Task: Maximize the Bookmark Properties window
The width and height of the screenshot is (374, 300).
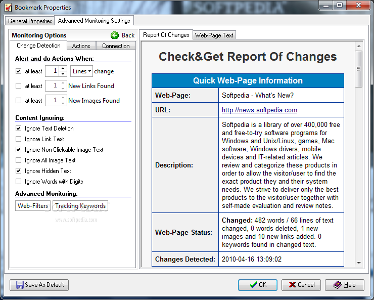Action: point(340,5)
